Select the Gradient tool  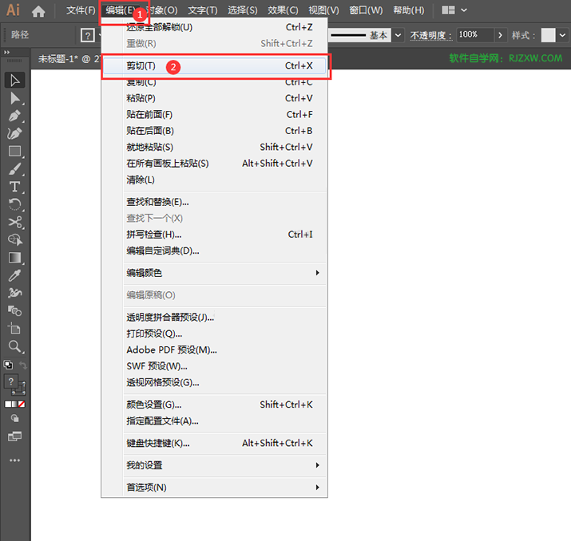14,258
